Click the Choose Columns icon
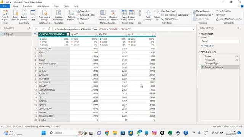 coord(103,13)
